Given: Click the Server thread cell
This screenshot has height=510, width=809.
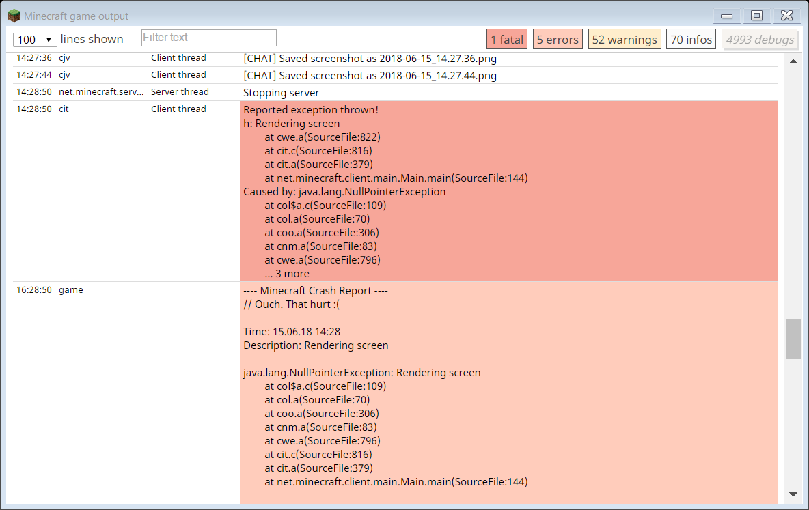Looking at the screenshot, I should coord(180,91).
